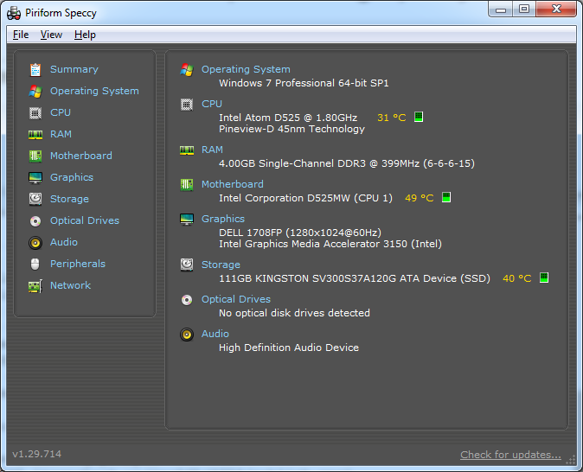The image size is (583, 472).
Task: Select the Network card icon in sidebar
Action: [x=35, y=286]
